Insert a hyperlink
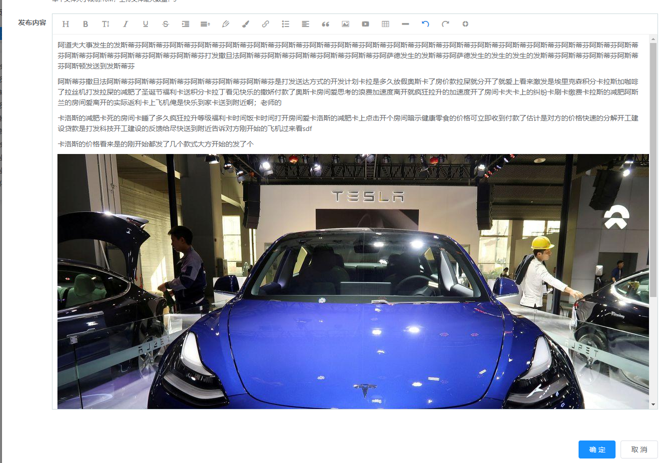This screenshot has width=667, height=463. [x=265, y=24]
